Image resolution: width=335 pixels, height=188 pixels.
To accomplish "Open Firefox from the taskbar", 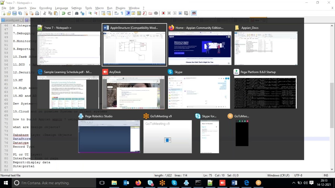I will tap(138, 183).
